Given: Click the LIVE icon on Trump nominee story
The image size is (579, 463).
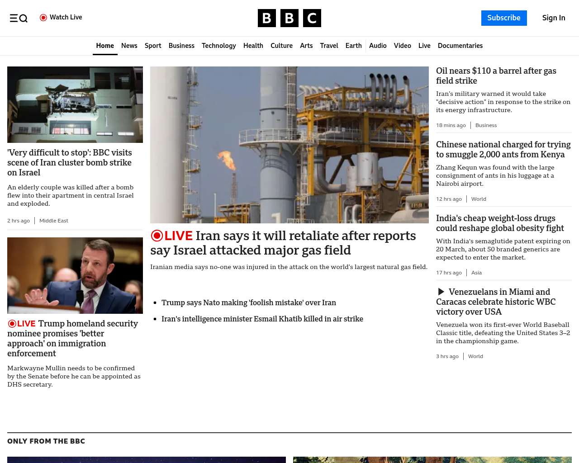Looking at the screenshot, I should 12,324.
